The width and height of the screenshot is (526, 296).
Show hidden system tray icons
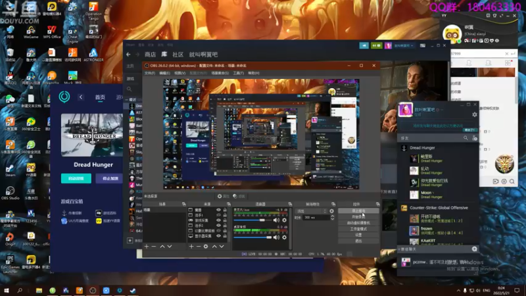tap(458, 290)
